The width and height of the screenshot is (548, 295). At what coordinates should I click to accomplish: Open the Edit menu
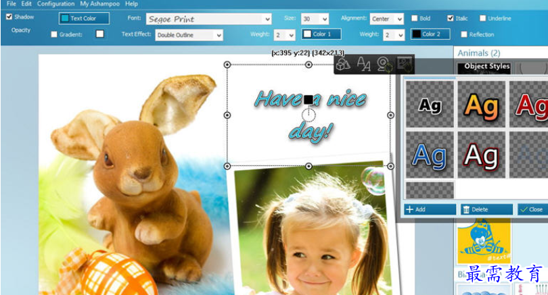26,4
